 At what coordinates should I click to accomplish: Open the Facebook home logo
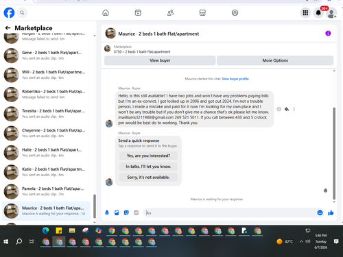point(9,12)
